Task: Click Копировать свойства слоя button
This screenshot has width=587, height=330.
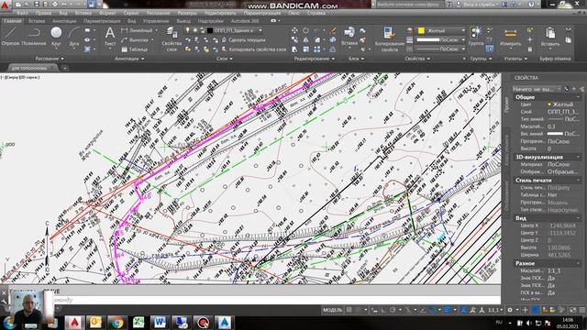Action: (x=254, y=49)
